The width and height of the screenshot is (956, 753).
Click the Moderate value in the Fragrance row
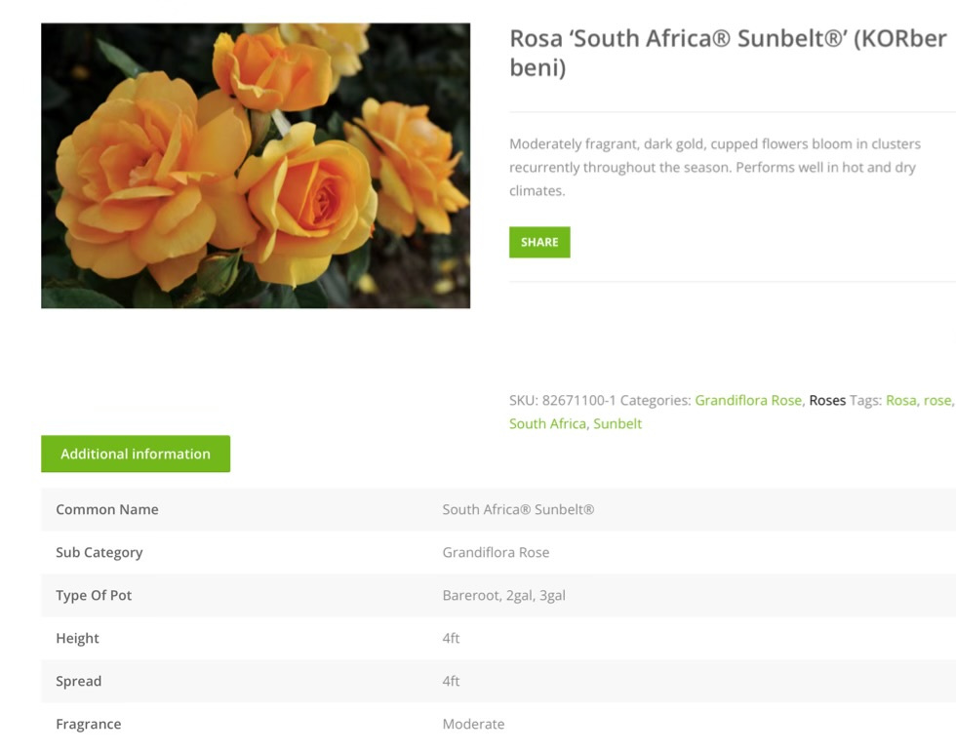pos(473,725)
